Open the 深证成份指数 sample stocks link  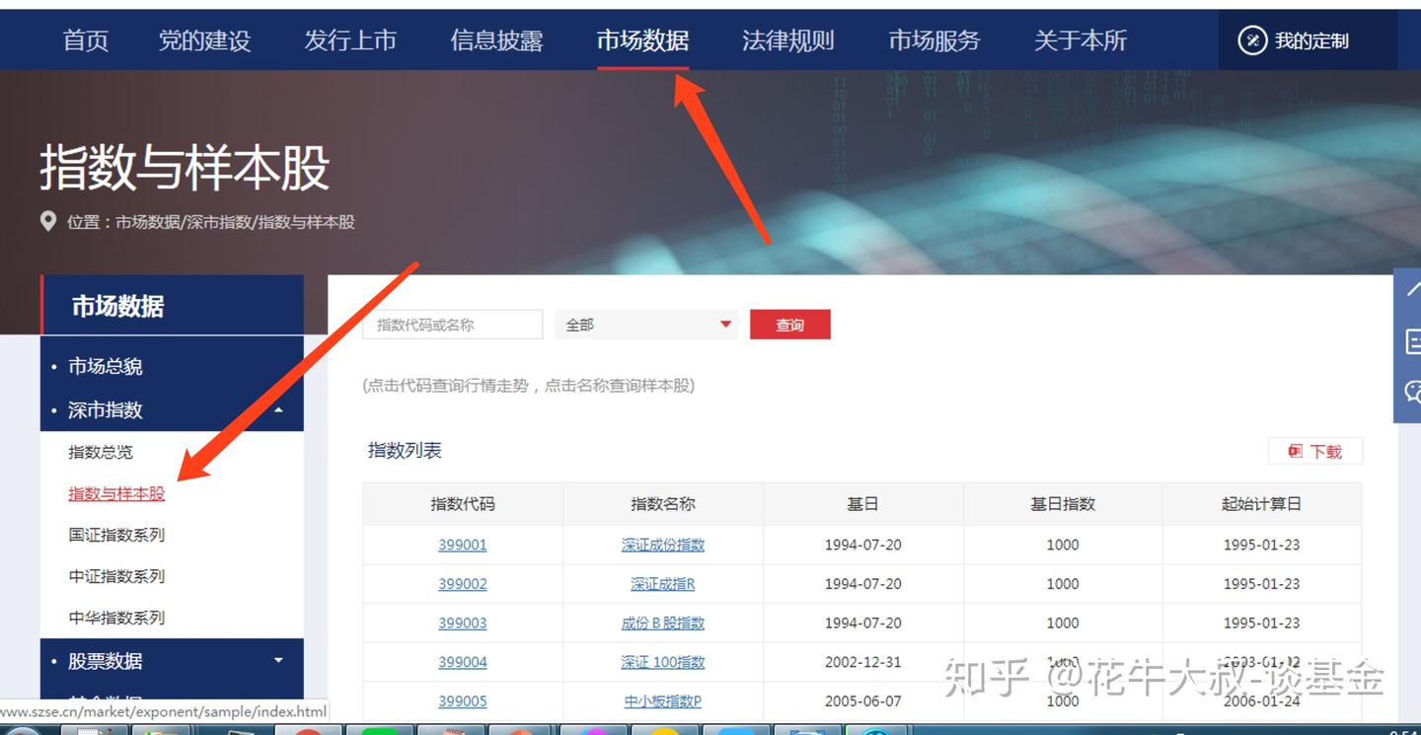pos(662,544)
